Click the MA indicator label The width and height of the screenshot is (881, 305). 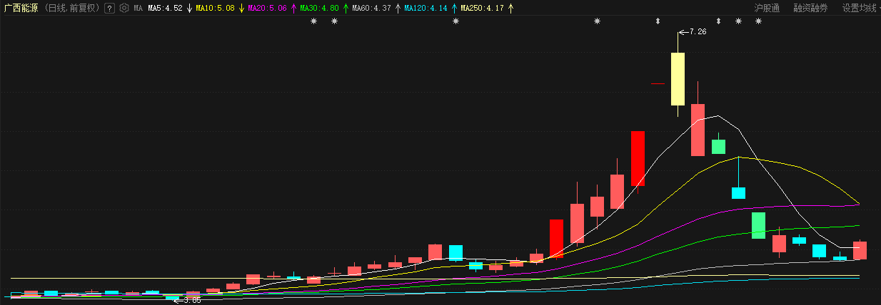coord(138,9)
